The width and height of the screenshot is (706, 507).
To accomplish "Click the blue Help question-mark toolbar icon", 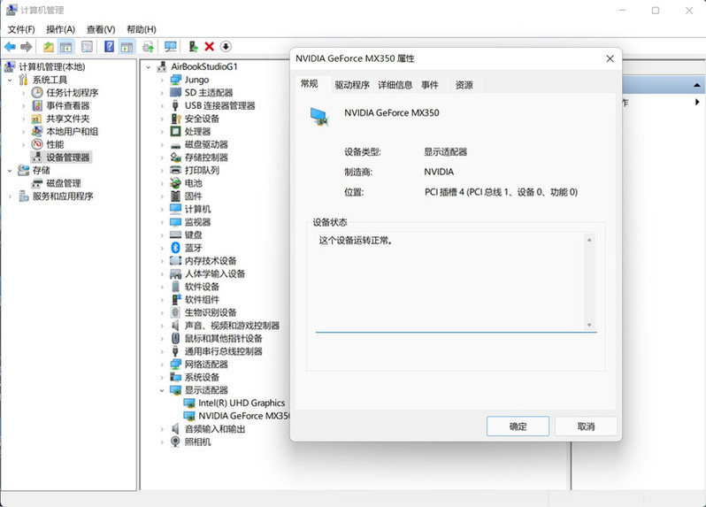I will tap(109, 46).
